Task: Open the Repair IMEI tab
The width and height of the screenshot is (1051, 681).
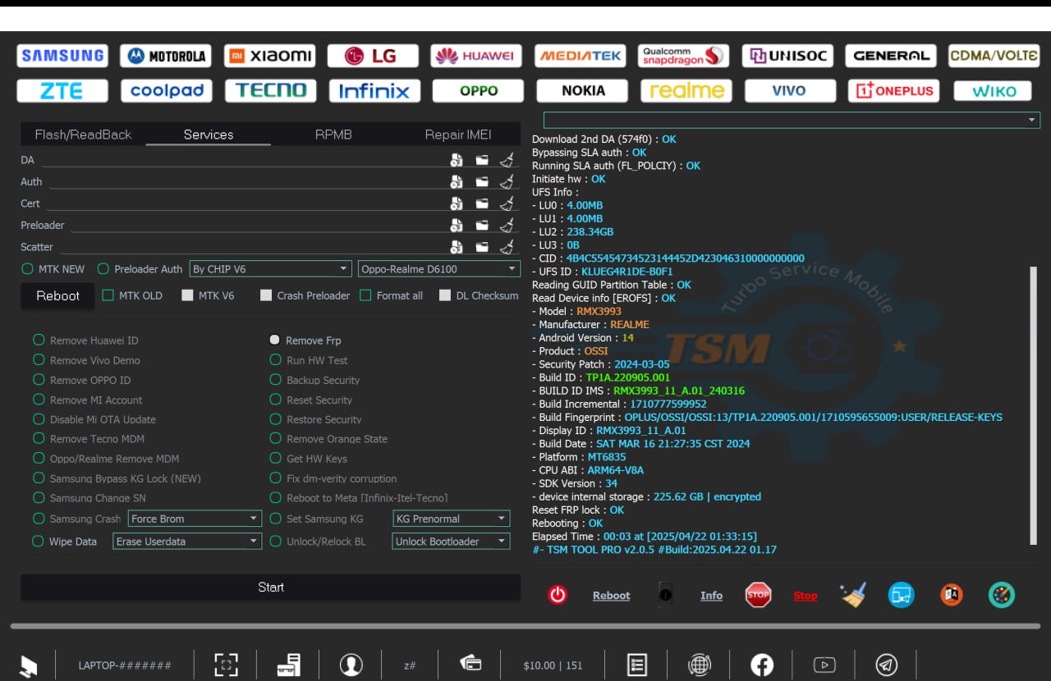Action: pyautogui.click(x=458, y=135)
